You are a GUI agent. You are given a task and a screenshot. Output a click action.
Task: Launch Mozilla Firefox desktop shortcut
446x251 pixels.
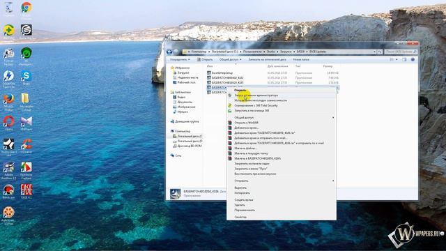(9, 99)
